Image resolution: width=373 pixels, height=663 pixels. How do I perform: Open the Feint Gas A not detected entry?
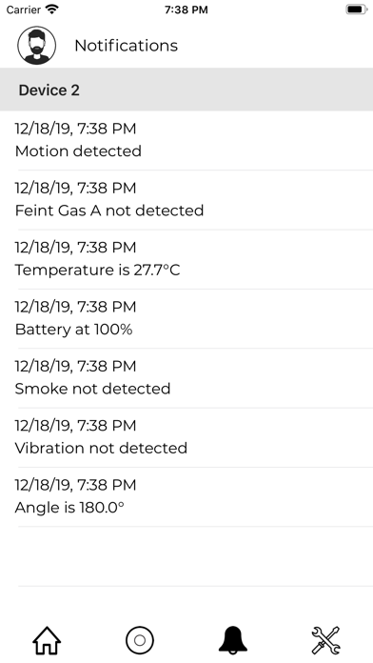186,200
